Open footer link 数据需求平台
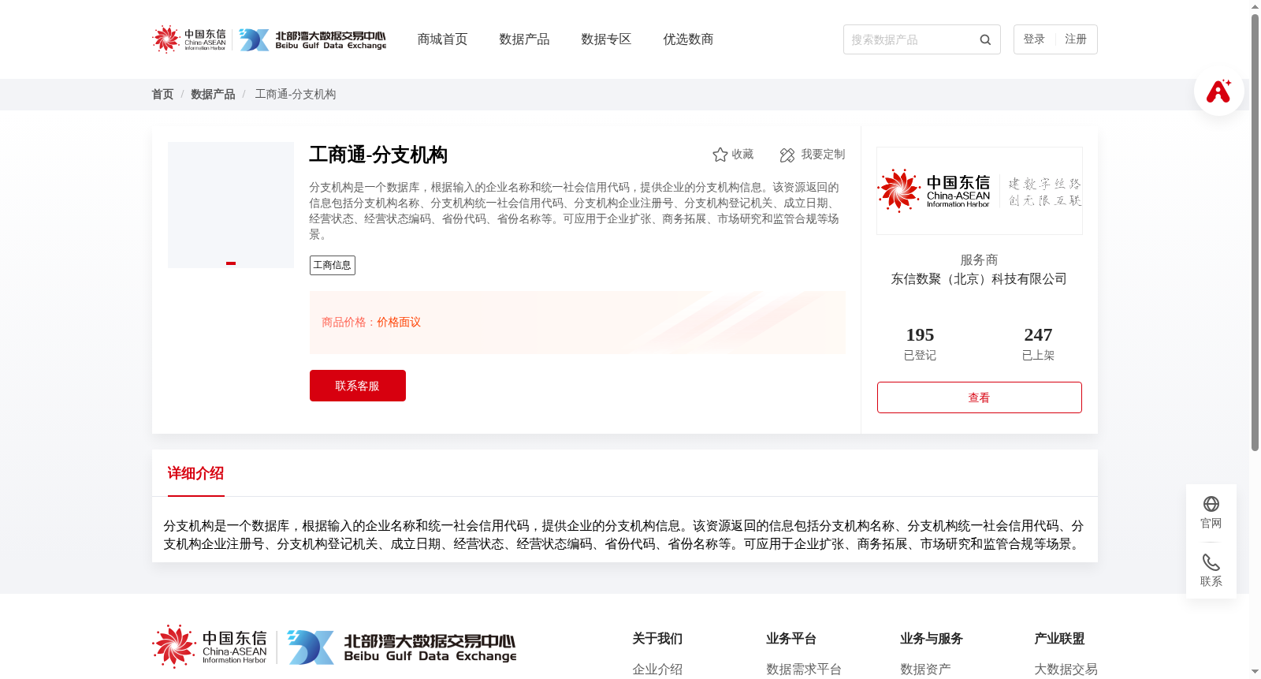This screenshot has width=1261, height=679. coord(804,670)
